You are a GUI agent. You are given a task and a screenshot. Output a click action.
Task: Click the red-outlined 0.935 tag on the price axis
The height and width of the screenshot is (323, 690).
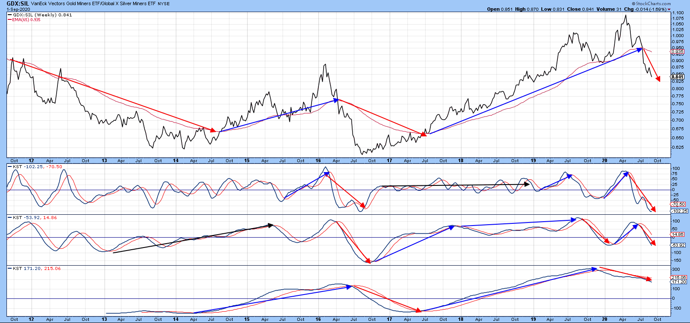[x=677, y=52]
